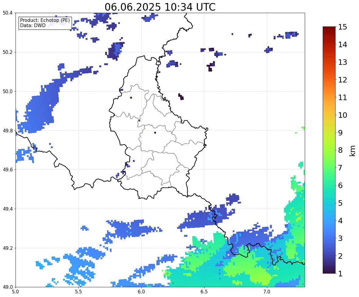The width and height of the screenshot is (359, 297).
Task: Click the latitude axis label 49.6
Action: (7, 169)
